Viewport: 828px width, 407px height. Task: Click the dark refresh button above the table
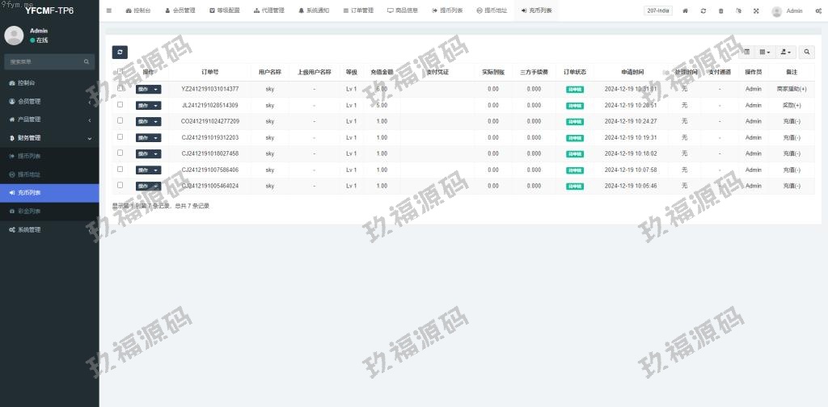tap(120, 52)
